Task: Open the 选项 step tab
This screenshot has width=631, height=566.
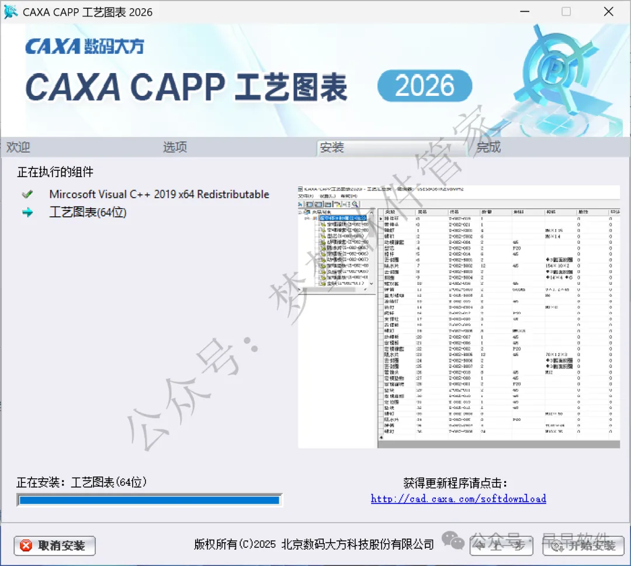Action: click(175, 147)
